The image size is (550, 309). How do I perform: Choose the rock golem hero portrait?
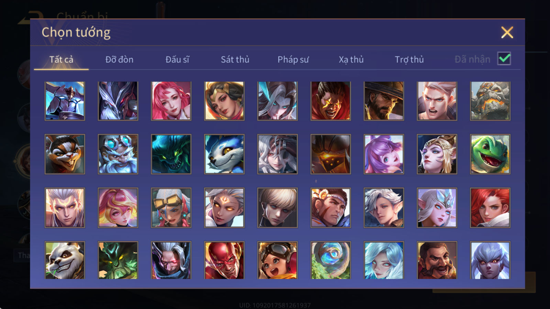[490, 101]
